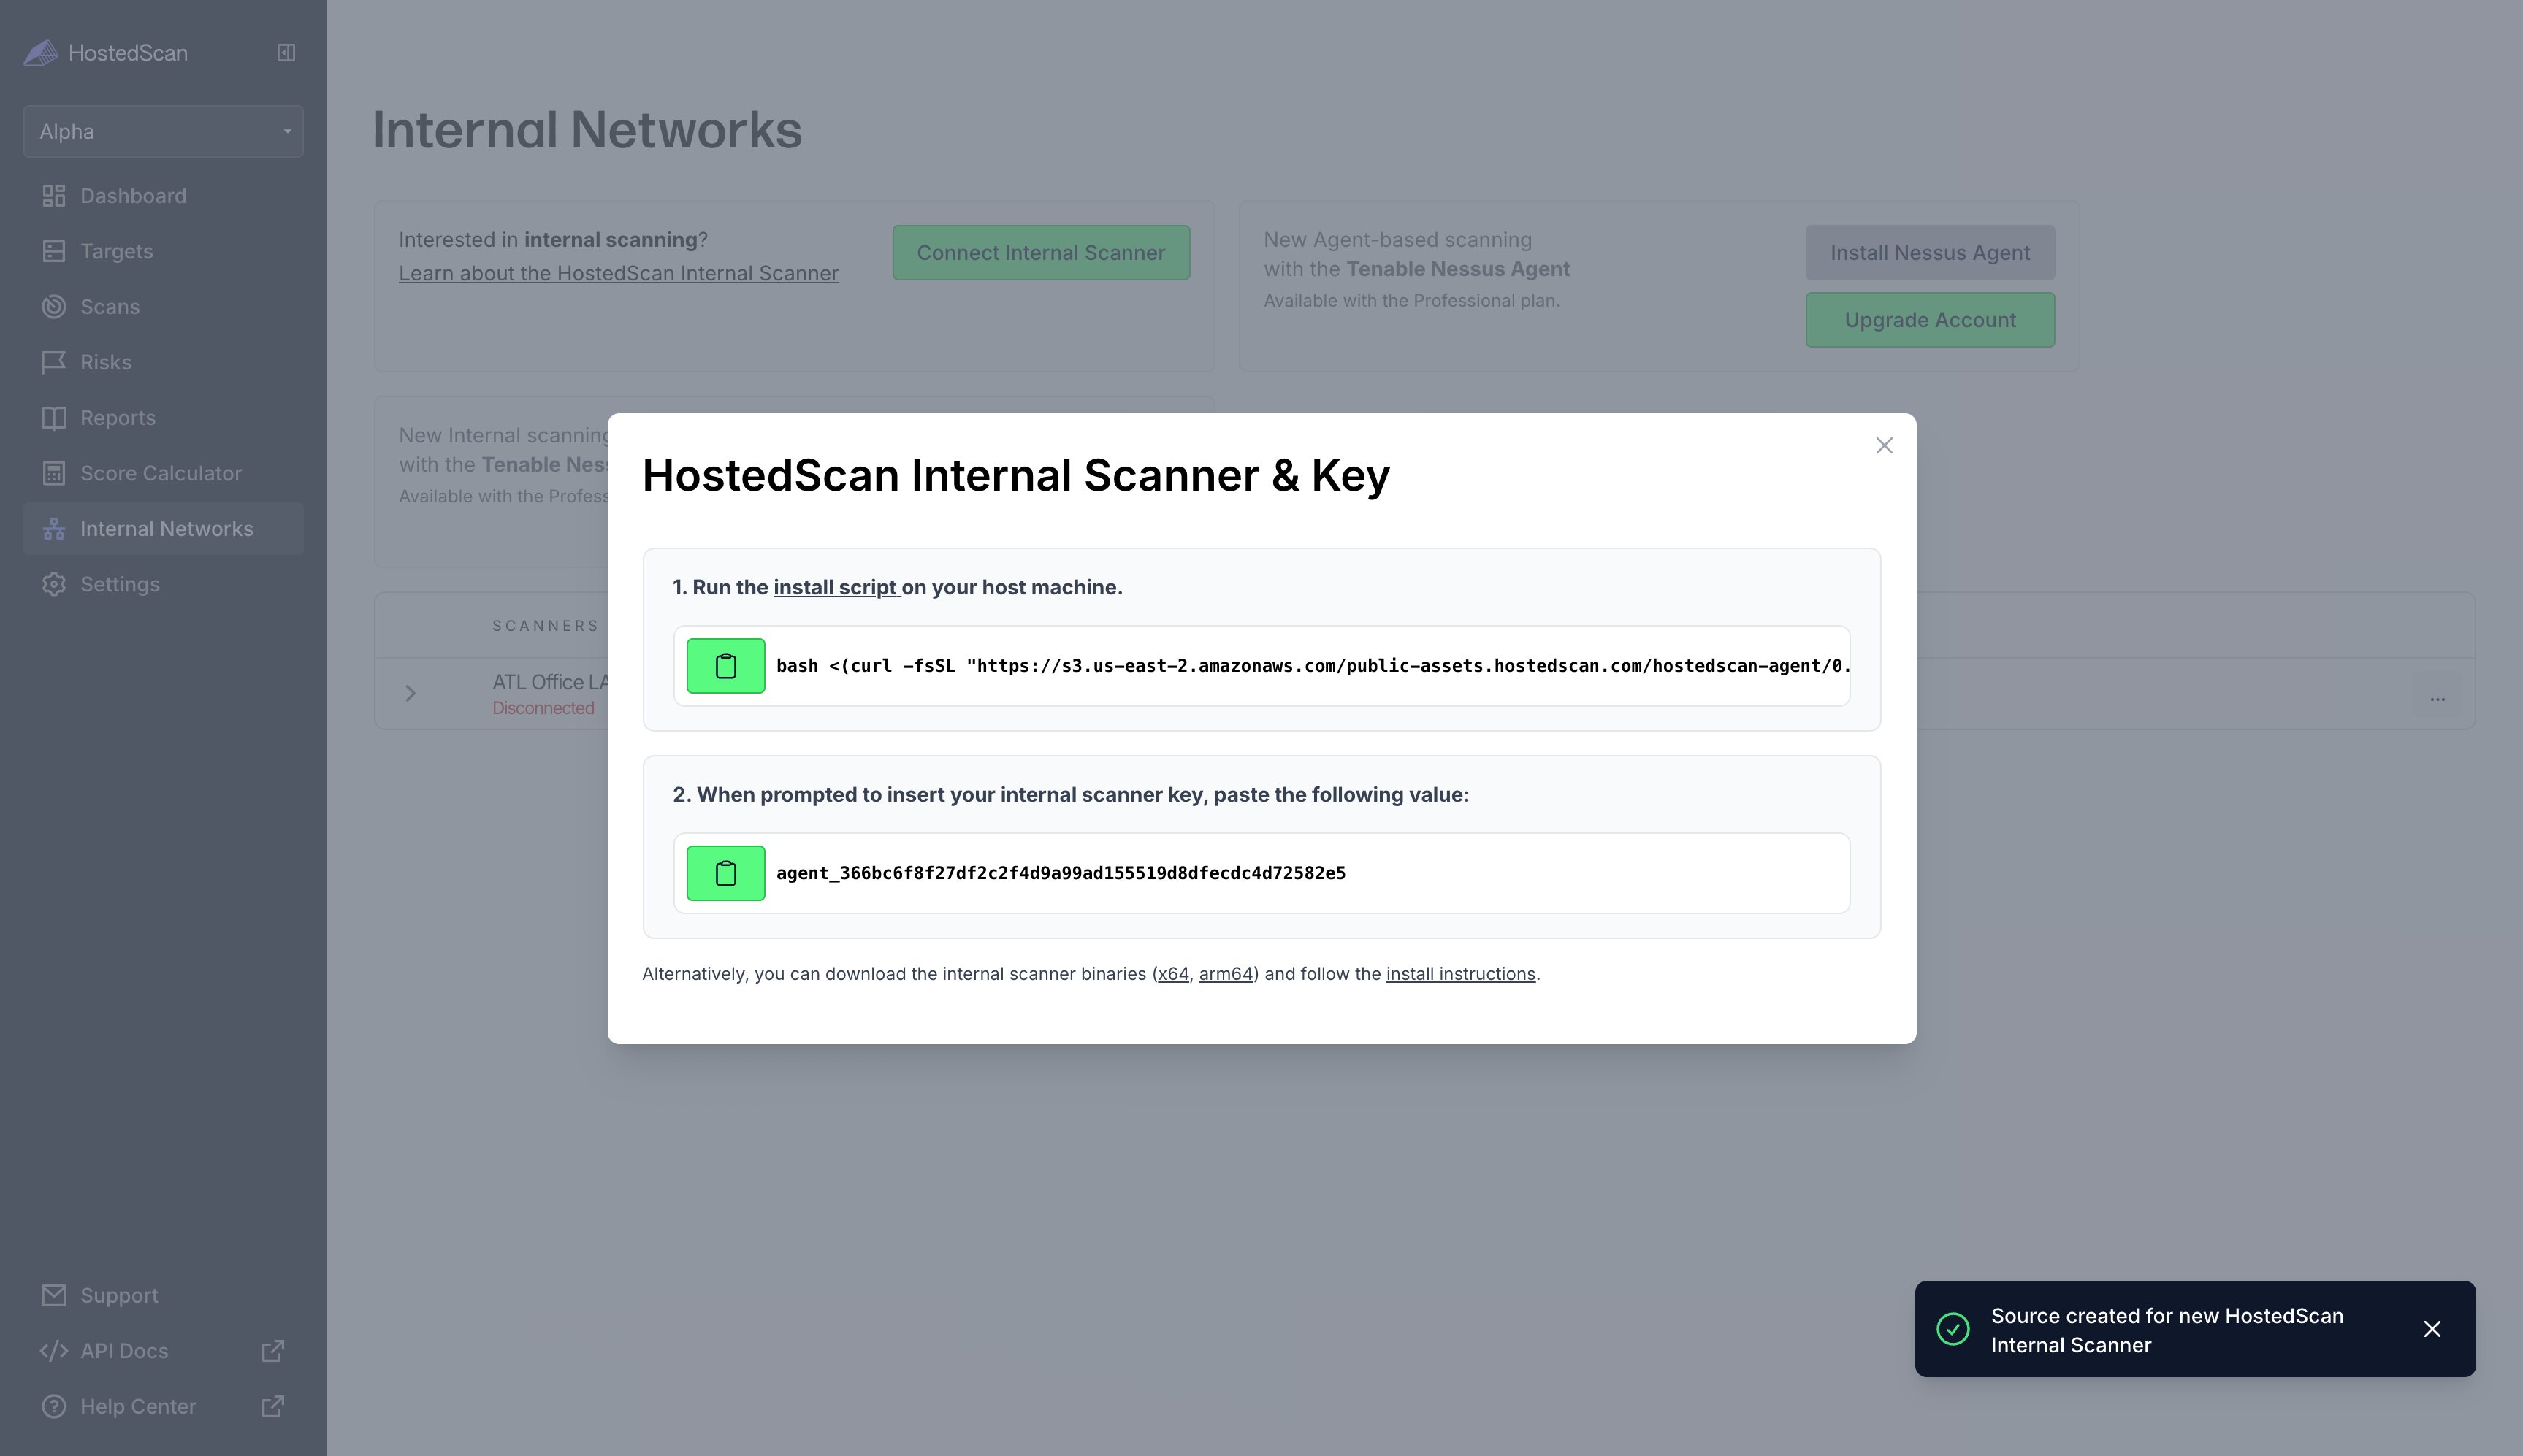The image size is (2523, 1456).
Task: Click the Support envelope icon
Action: (x=54, y=1295)
